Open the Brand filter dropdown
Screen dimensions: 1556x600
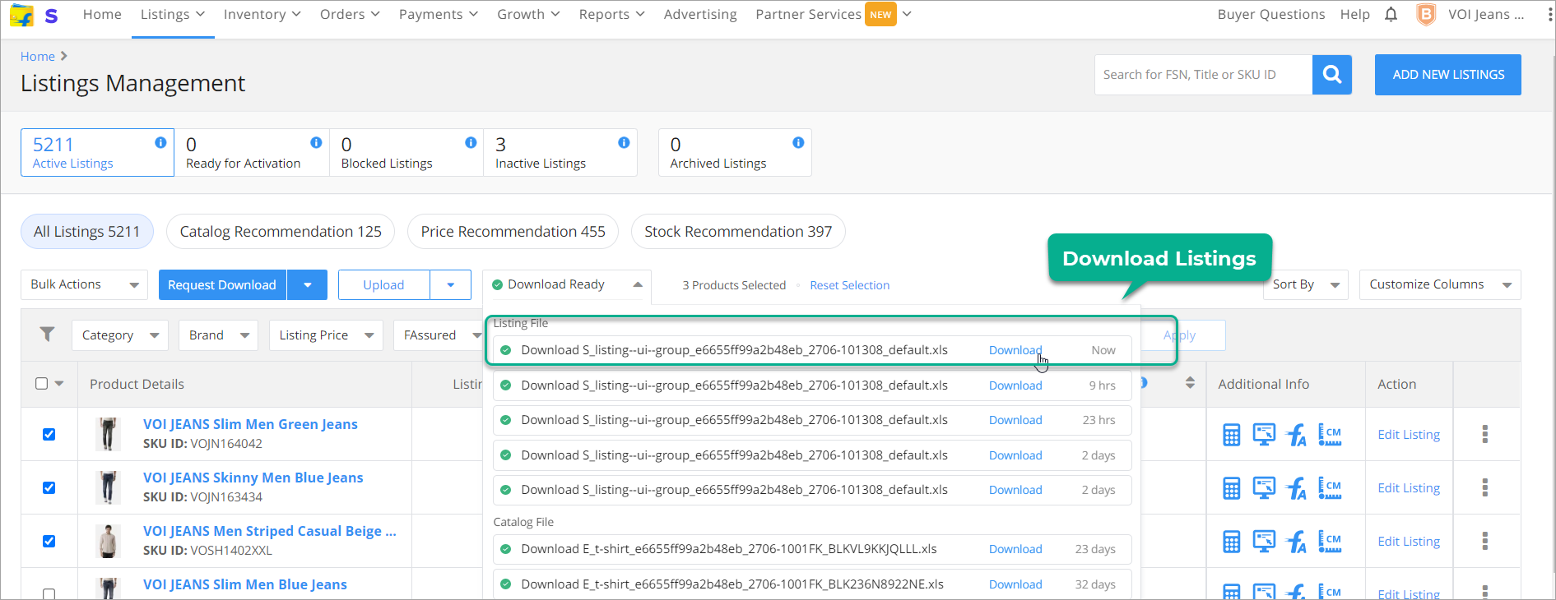[x=218, y=335]
